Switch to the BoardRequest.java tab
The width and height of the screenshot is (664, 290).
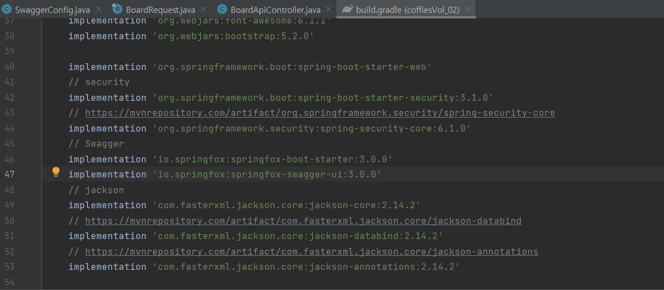(x=161, y=10)
